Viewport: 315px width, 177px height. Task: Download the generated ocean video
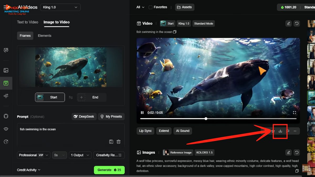coord(280,131)
